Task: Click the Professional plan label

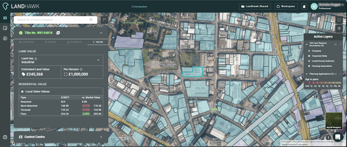Action: coord(324,9)
